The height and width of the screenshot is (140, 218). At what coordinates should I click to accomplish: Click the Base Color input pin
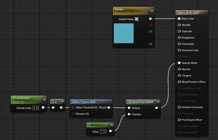179,19
